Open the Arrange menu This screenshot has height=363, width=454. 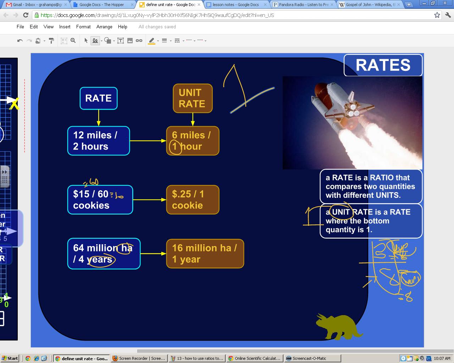(104, 27)
